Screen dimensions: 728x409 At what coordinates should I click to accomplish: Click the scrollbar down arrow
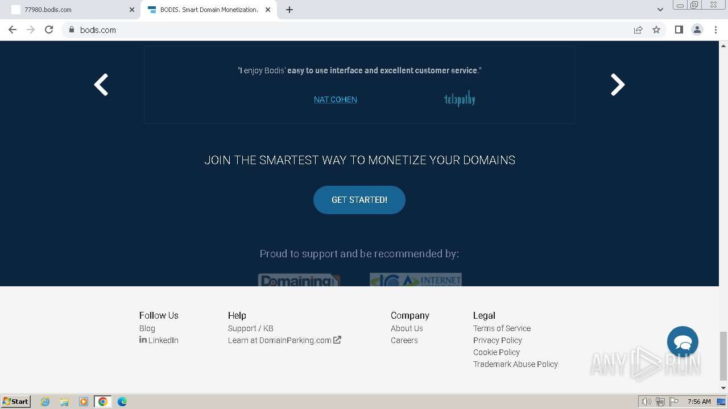tap(723, 388)
